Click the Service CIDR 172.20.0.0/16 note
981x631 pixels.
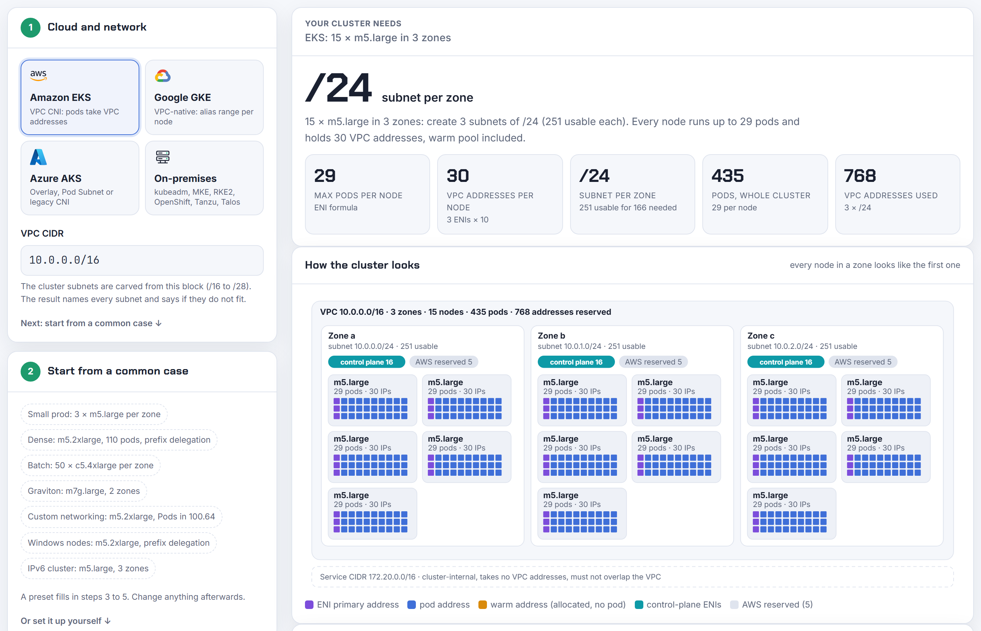(x=633, y=577)
